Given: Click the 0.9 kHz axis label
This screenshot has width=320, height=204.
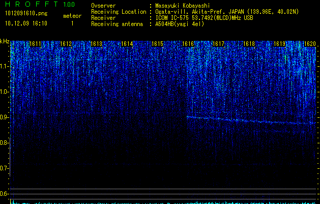Looking at the screenshot, I should pyautogui.click(x=5, y=117).
